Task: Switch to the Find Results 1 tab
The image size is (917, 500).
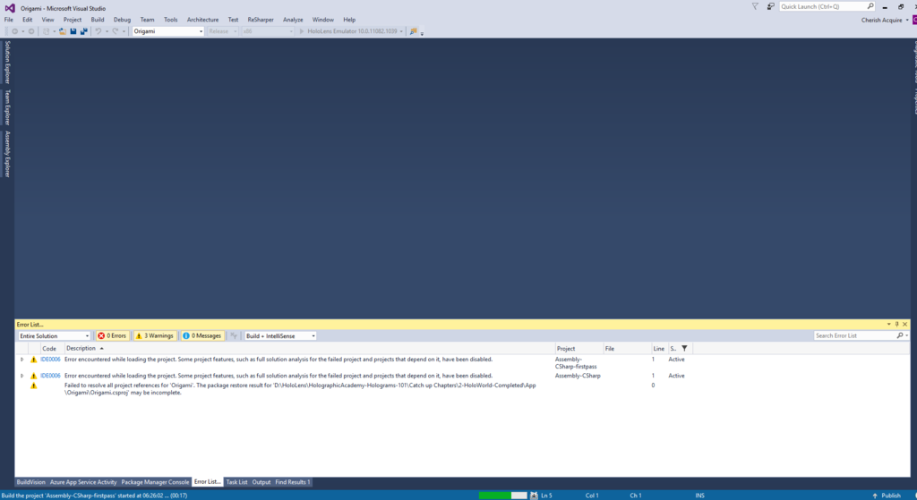Action: (293, 482)
